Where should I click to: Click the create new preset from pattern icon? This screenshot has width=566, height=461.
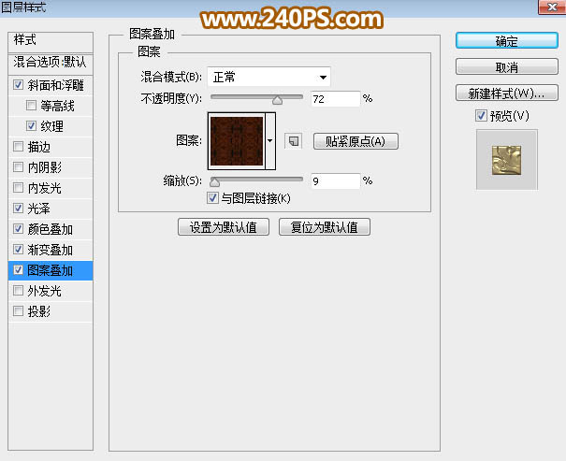[294, 140]
